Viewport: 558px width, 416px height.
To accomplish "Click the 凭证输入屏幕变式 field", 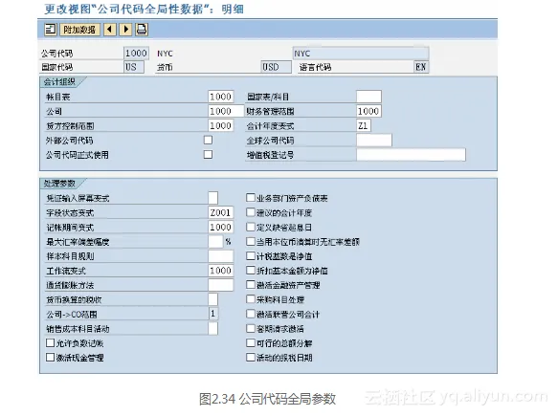I will 212,198.
